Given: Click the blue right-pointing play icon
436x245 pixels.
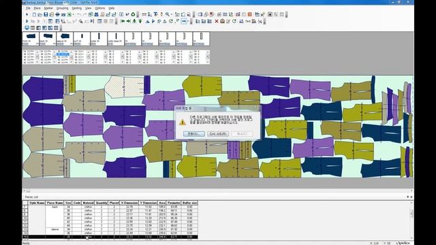Looking at the screenshot, I should 153,21.
